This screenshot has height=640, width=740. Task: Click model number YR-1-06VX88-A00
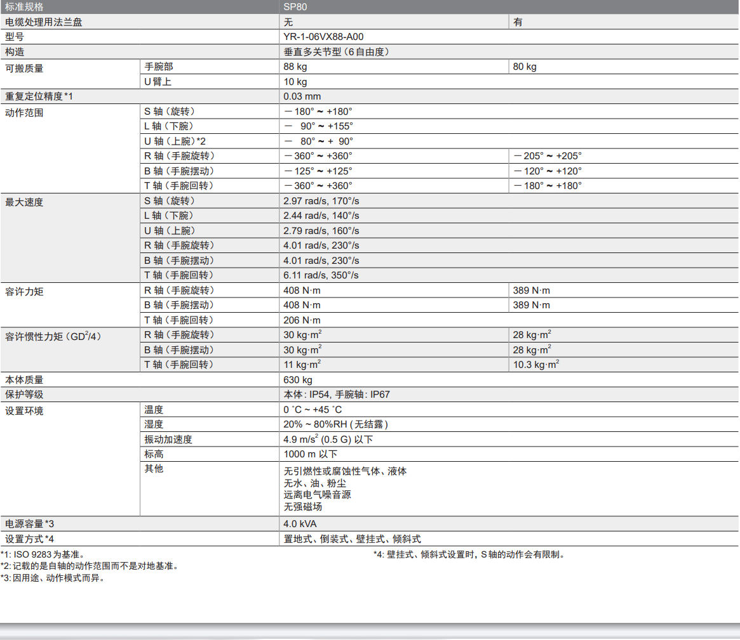pyautogui.click(x=323, y=37)
